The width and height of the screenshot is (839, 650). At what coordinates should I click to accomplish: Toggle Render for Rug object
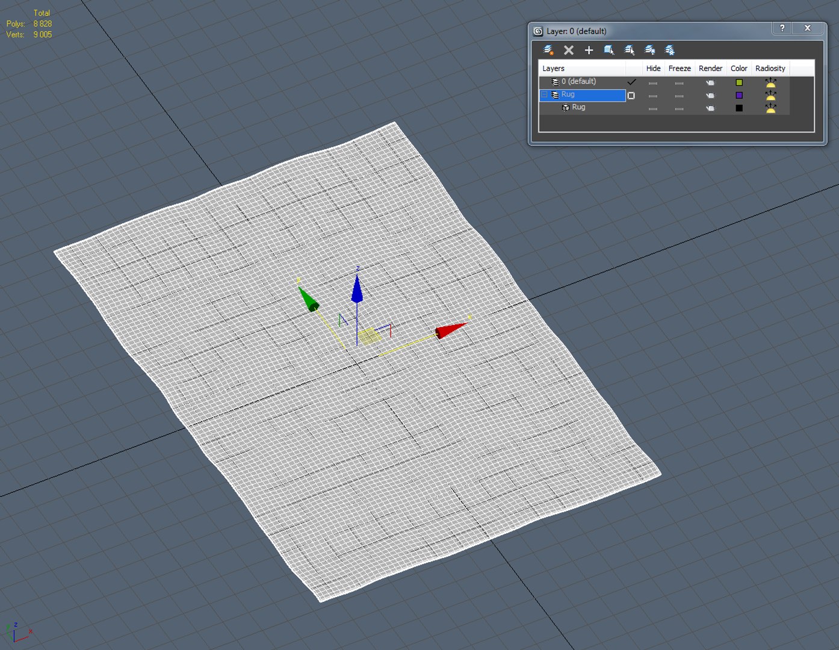(710, 108)
